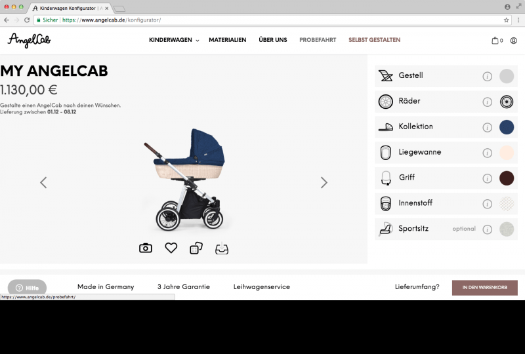
Task: Save configuration with the heart icon
Action: (x=171, y=248)
